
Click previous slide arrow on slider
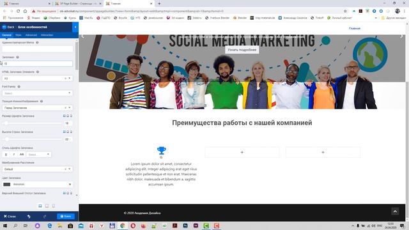coord(82,37)
